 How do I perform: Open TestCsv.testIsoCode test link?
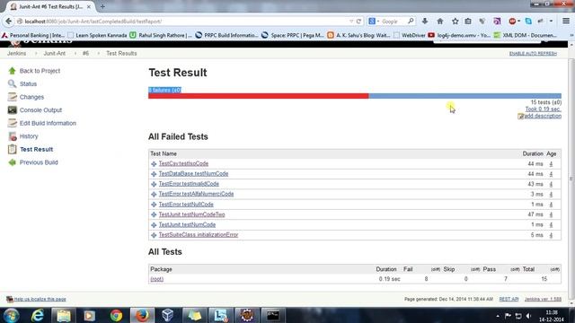coord(183,163)
